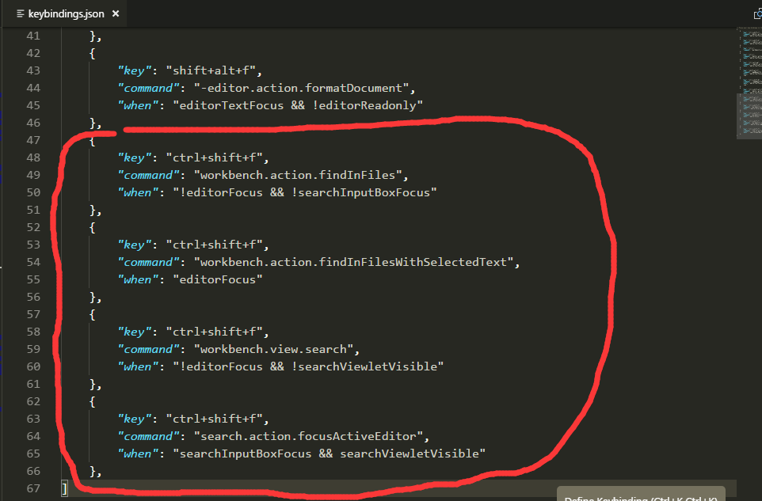Click the "ctrl+shift+f" key value on line 63
This screenshot has width=762, height=501.
tap(215, 419)
